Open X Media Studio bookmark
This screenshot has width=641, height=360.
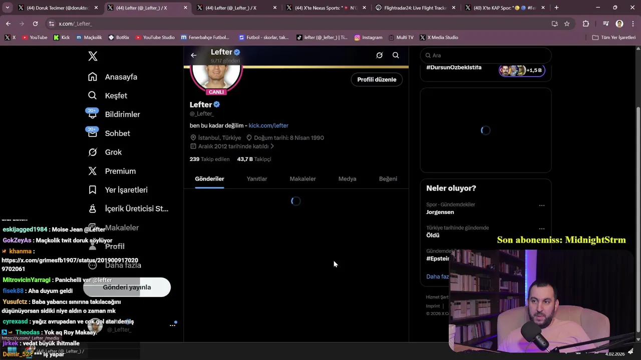tap(439, 37)
